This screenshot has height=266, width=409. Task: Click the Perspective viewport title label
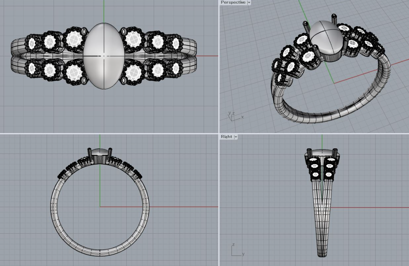coord(233,2)
